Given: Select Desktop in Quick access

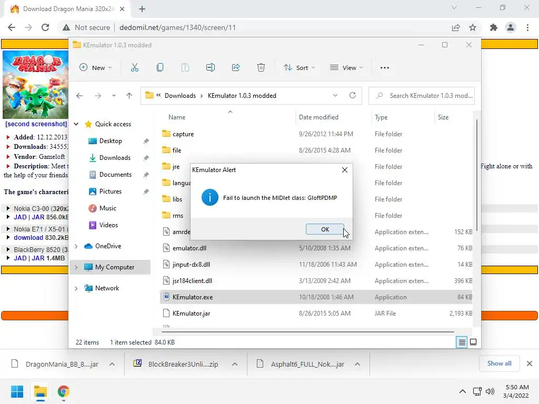Looking at the screenshot, I should tap(111, 141).
